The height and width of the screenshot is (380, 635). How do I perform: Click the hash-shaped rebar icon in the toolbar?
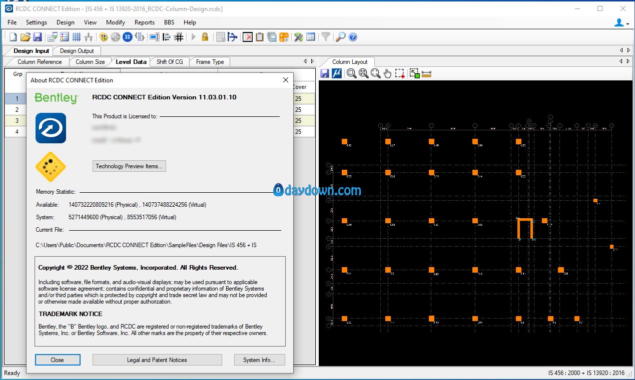[x=179, y=37]
